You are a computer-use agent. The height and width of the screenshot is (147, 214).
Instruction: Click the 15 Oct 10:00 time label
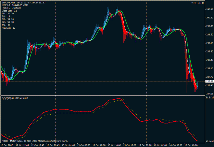tap(99, 145)
